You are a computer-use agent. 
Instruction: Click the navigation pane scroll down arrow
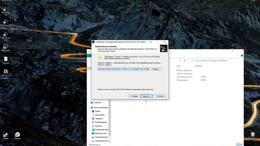point(109,141)
